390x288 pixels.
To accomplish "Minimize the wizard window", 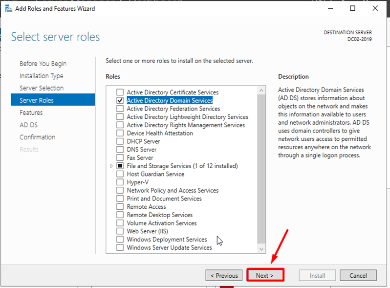I will tap(330, 9).
